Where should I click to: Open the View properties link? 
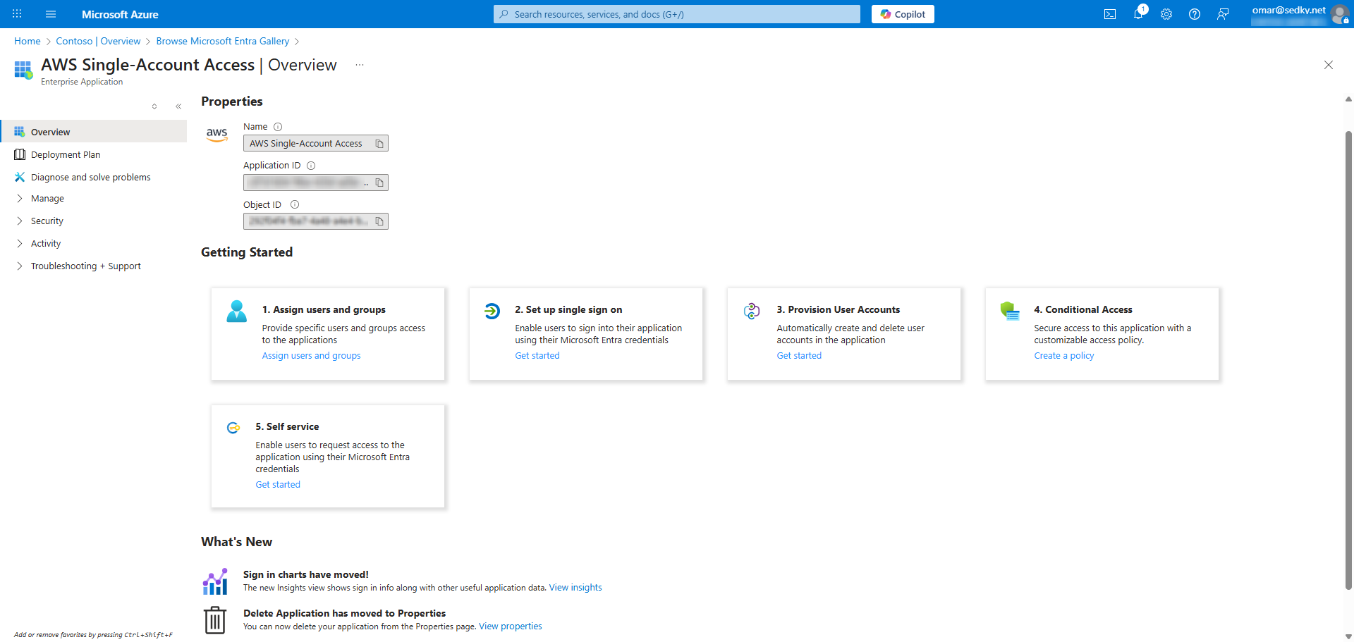click(511, 626)
